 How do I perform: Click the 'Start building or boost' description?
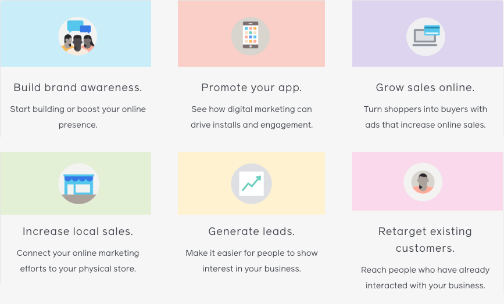78,117
